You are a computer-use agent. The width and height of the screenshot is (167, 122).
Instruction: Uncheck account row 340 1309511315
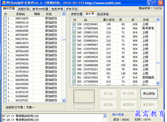(x=74, y=32)
